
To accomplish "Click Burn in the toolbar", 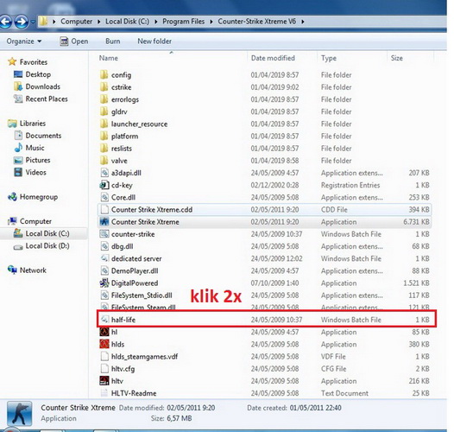I will click(x=112, y=41).
